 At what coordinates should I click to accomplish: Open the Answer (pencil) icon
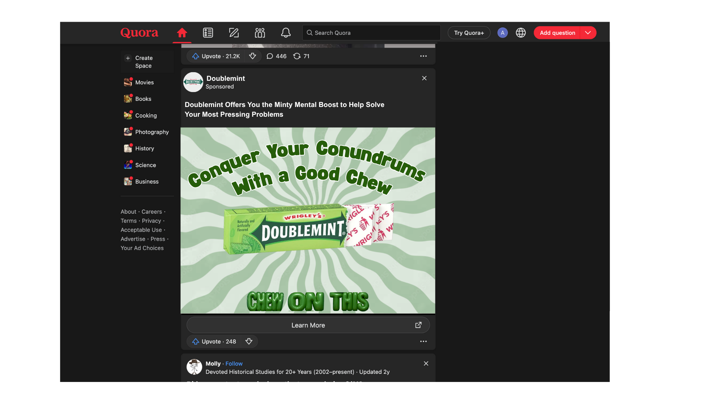[234, 33]
